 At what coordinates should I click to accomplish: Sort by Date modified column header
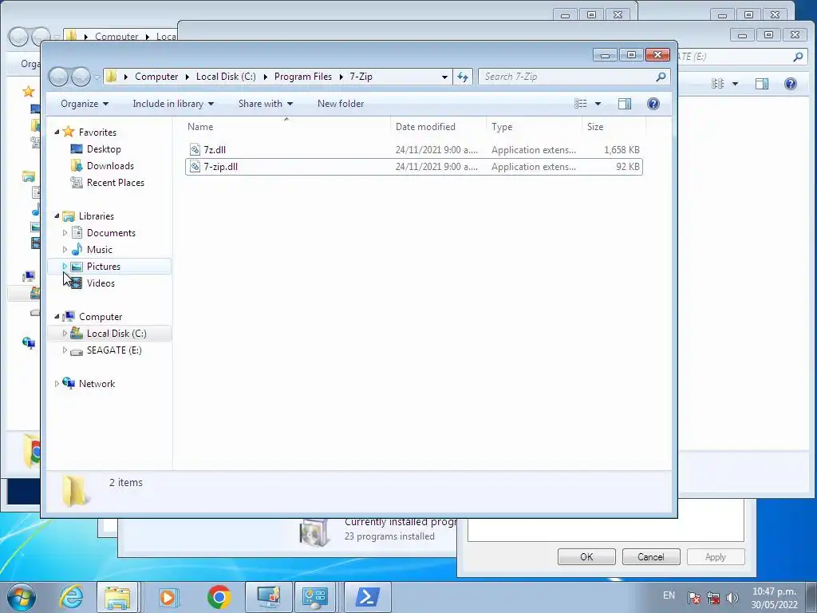(438, 127)
